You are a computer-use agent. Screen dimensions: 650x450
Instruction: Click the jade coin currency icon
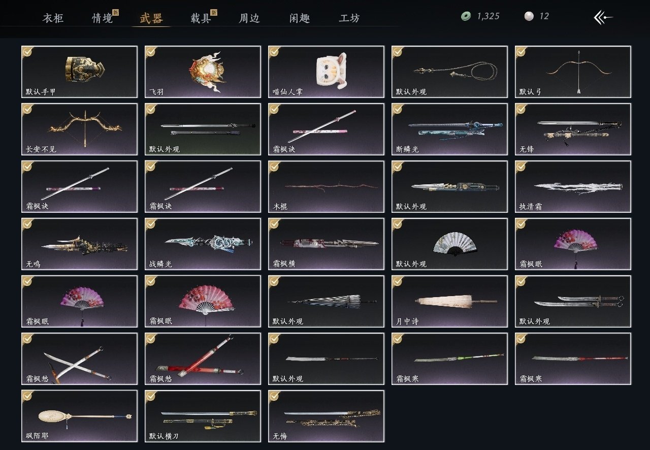[x=466, y=16]
